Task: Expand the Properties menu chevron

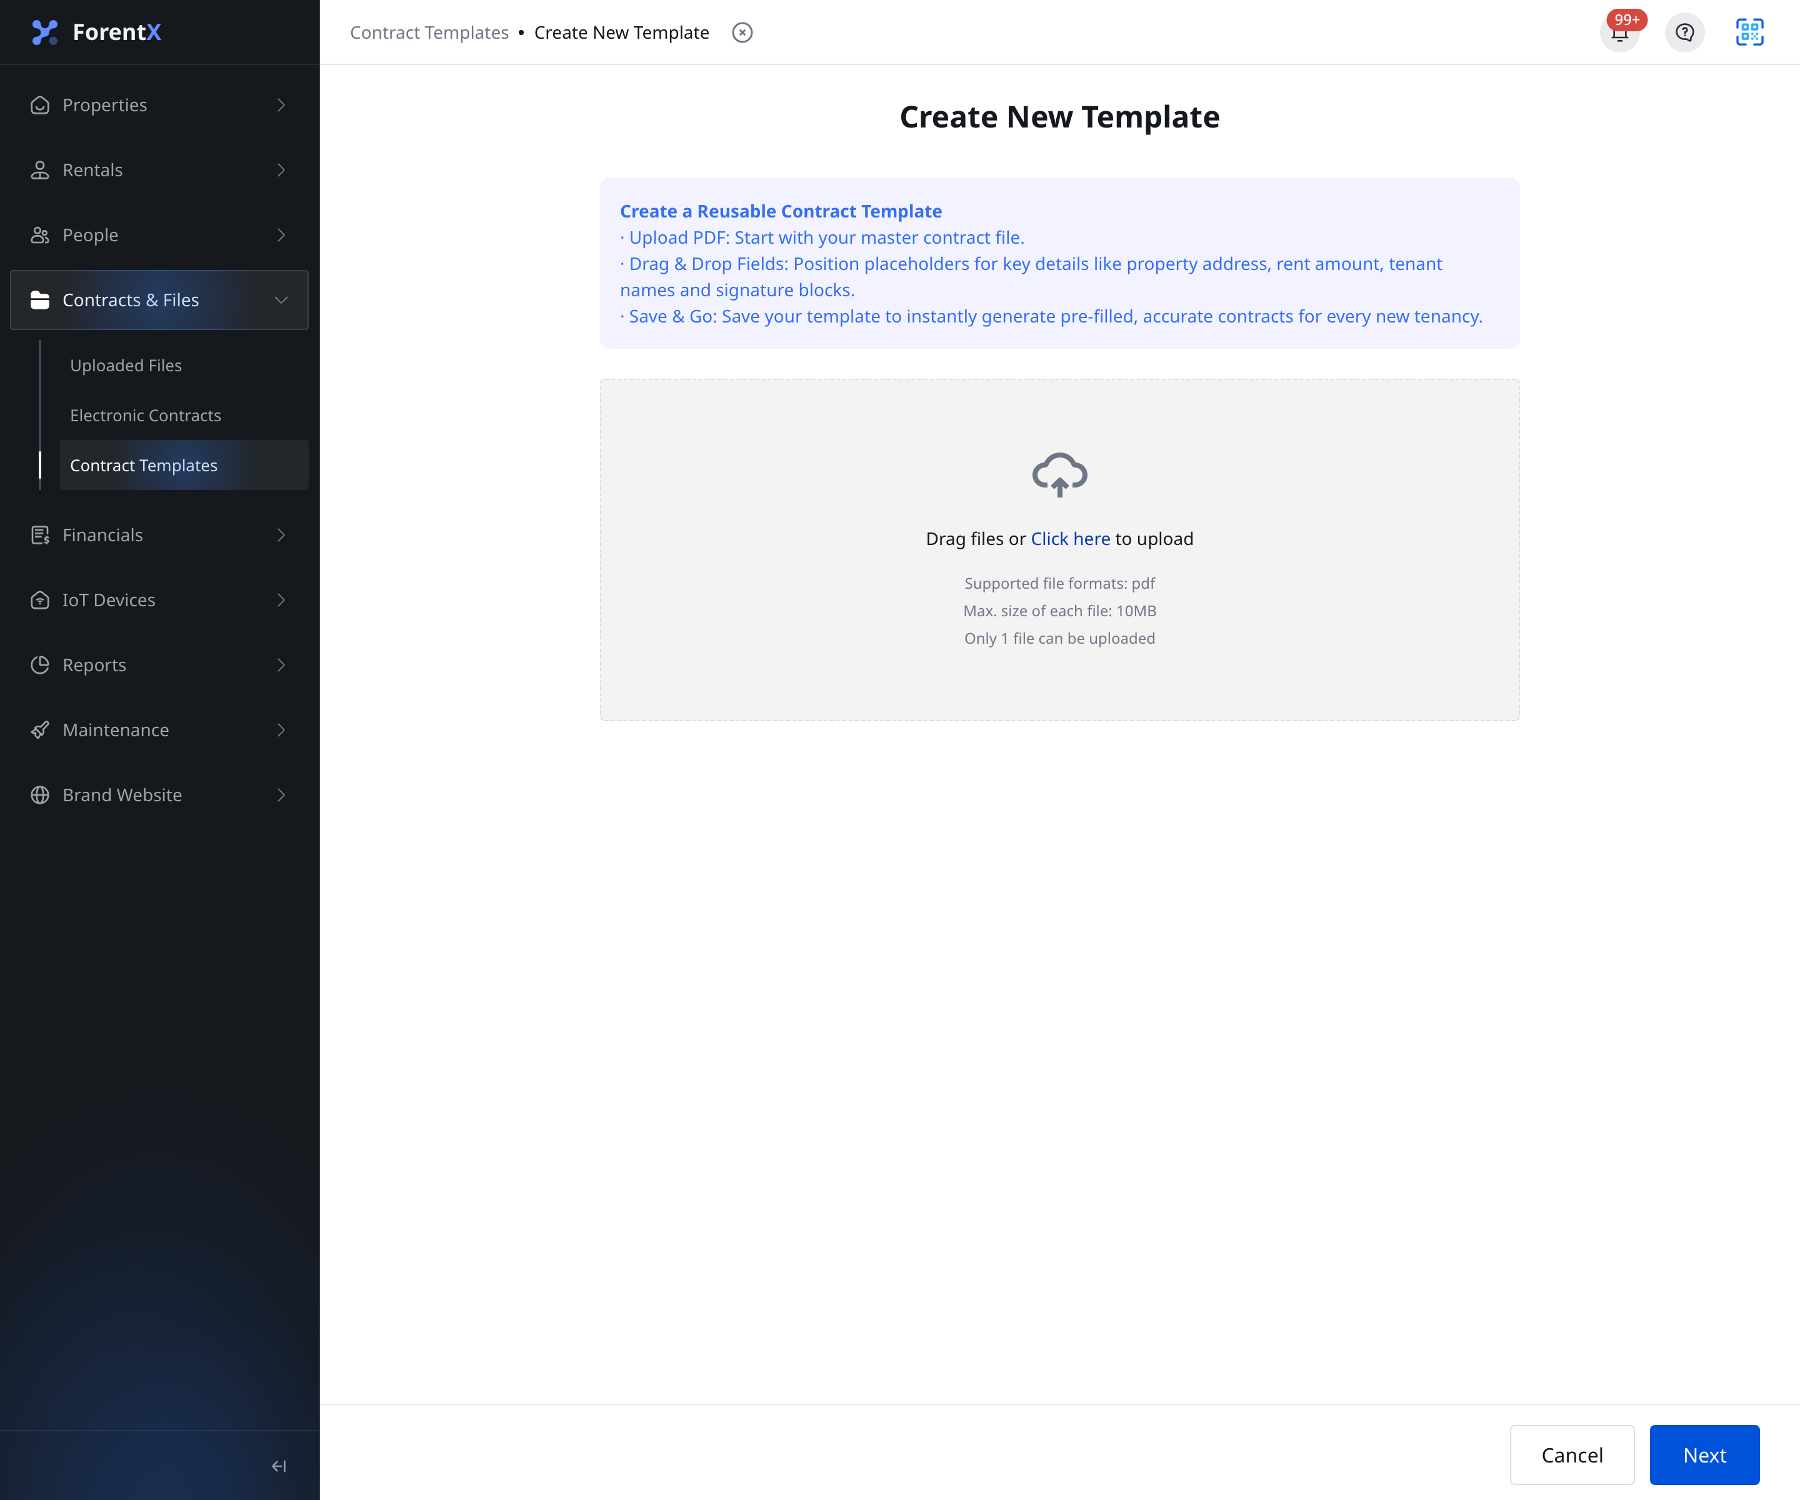Action: 281,104
